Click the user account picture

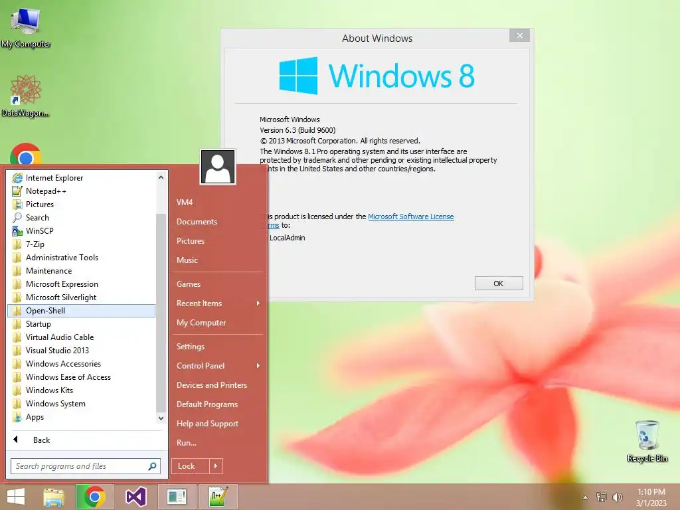point(218,167)
